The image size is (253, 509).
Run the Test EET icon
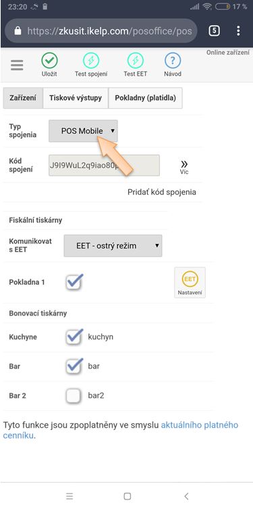[136, 61]
